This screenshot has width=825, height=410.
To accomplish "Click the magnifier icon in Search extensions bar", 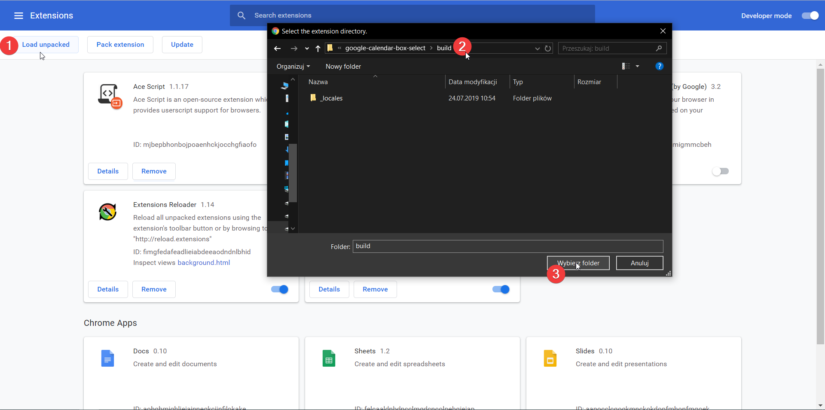I will pyautogui.click(x=241, y=15).
